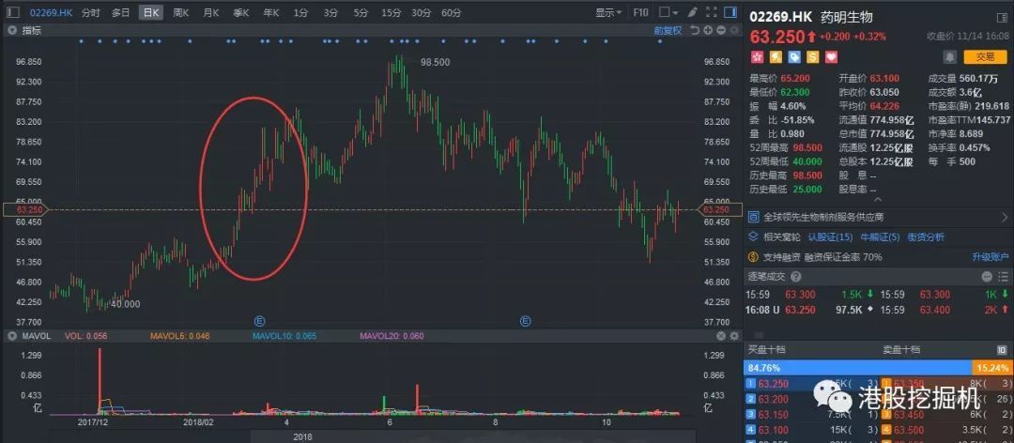The height and width of the screenshot is (443, 1014).
Task: Open the 升级账户 upgrade account link
Action: pyautogui.click(x=989, y=256)
